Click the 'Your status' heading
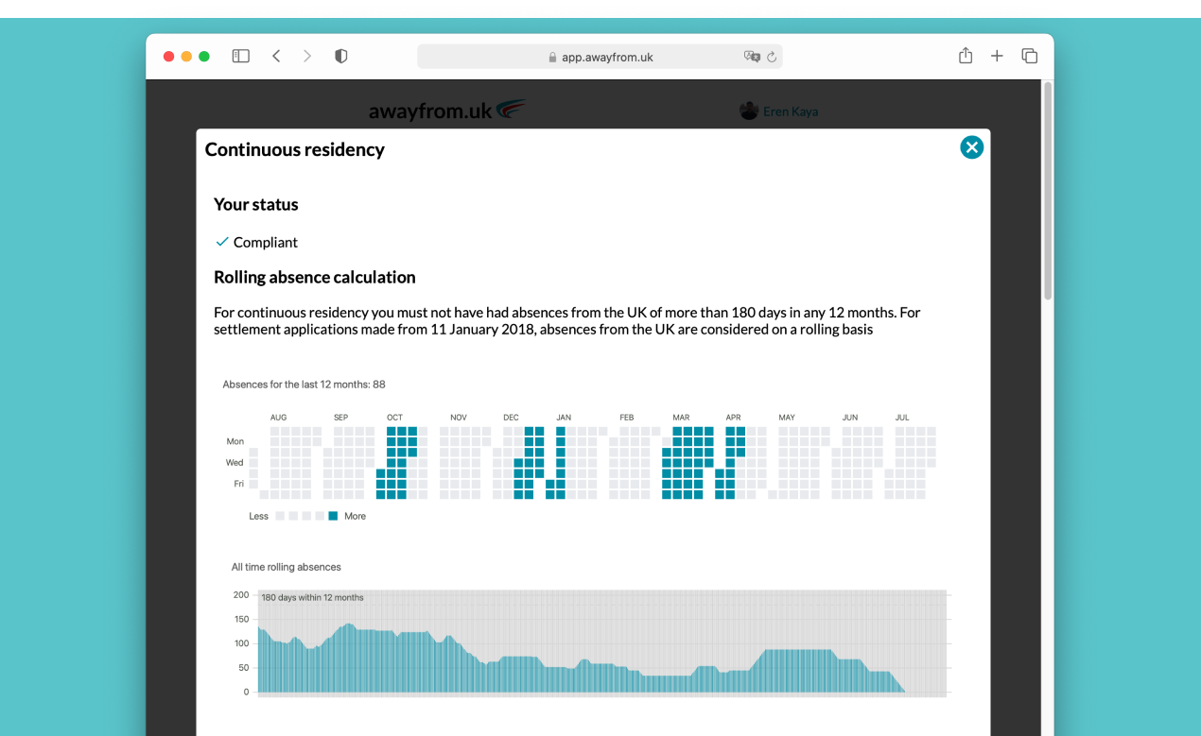This screenshot has width=1201, height=736. tap(256, 204)
